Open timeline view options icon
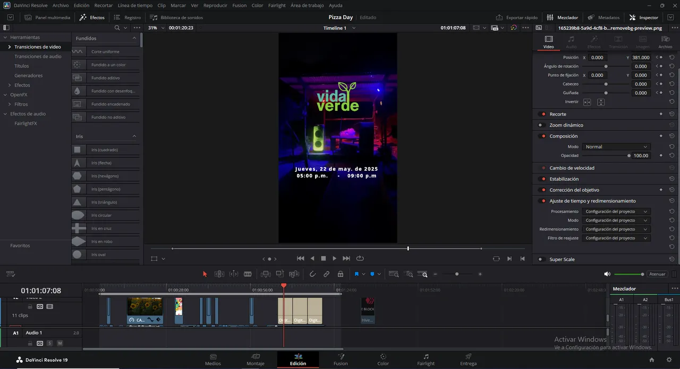Screen dimensions: 680x369 11,274
